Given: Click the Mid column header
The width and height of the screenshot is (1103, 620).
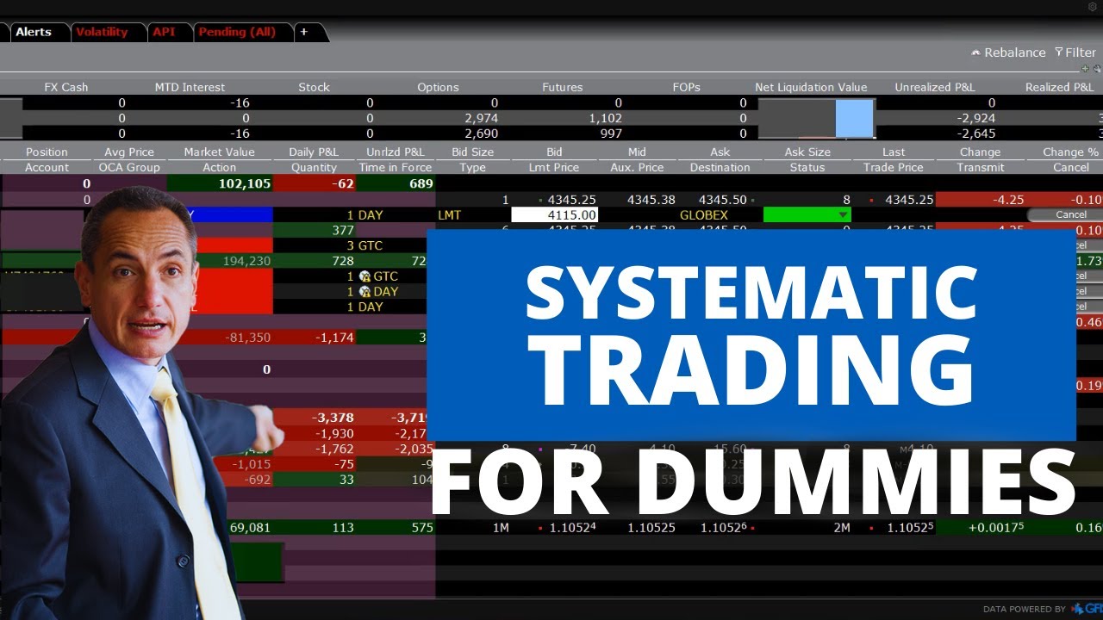Looking at the screenshot, I should (x=638, y=152).
